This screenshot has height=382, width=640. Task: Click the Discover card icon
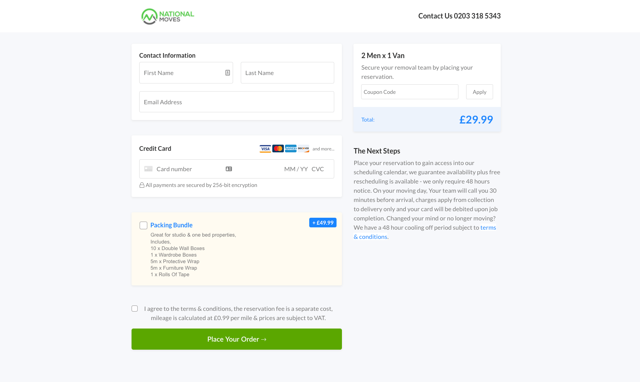pyautogui.click(x=303, y=149)
